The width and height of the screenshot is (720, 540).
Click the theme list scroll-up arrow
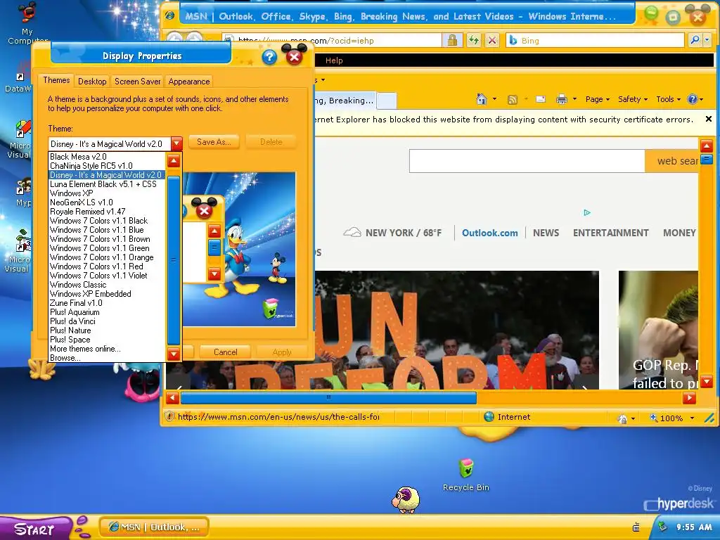[x=174, y=161]
